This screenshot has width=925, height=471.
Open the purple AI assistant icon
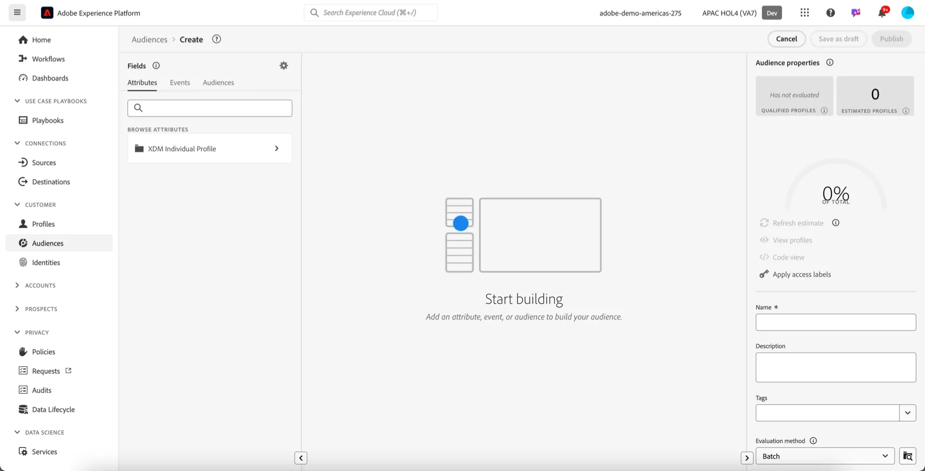click(x=856, y=13)
